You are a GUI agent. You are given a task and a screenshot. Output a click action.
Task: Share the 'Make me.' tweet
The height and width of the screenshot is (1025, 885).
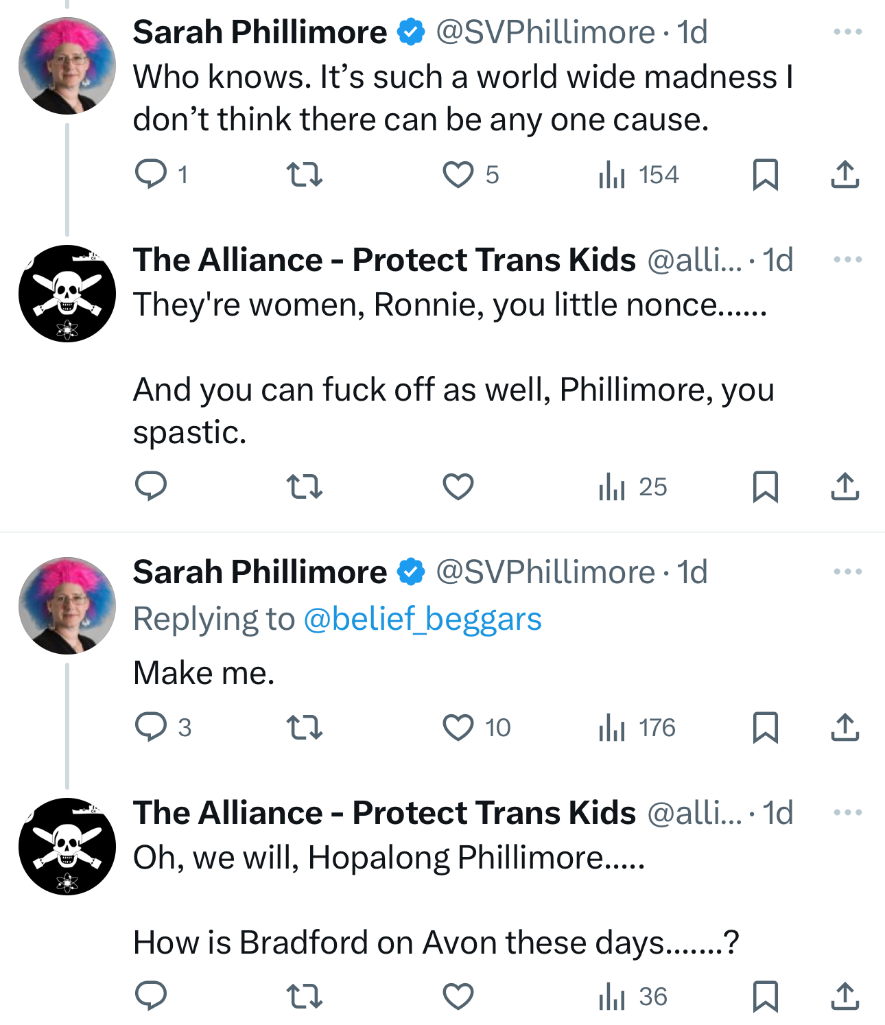[845, 727]
